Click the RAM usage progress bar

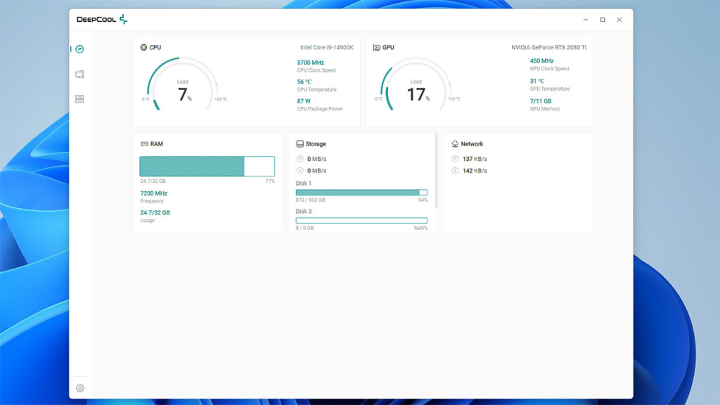(207, 167)
